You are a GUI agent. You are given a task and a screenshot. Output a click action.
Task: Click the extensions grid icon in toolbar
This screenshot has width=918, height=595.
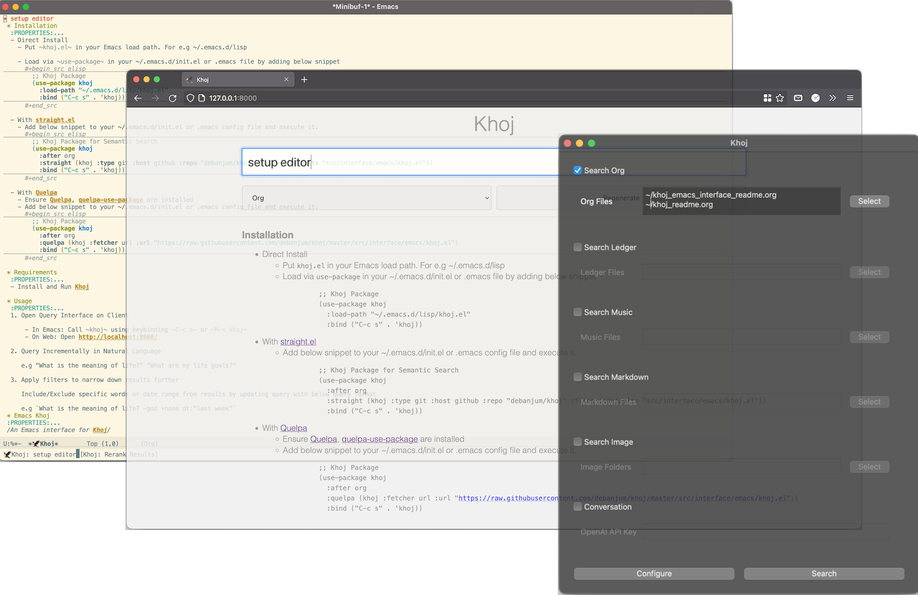[x=767, y=98]
